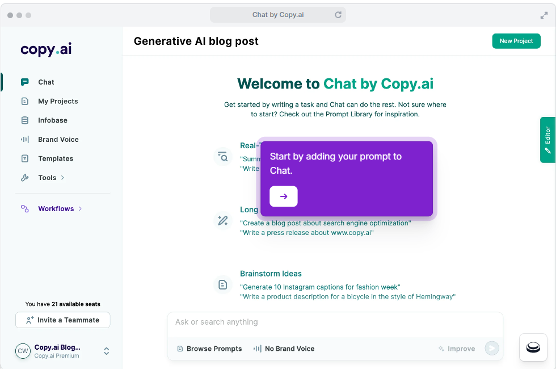Click Invite a Teammate

(62, 320)
